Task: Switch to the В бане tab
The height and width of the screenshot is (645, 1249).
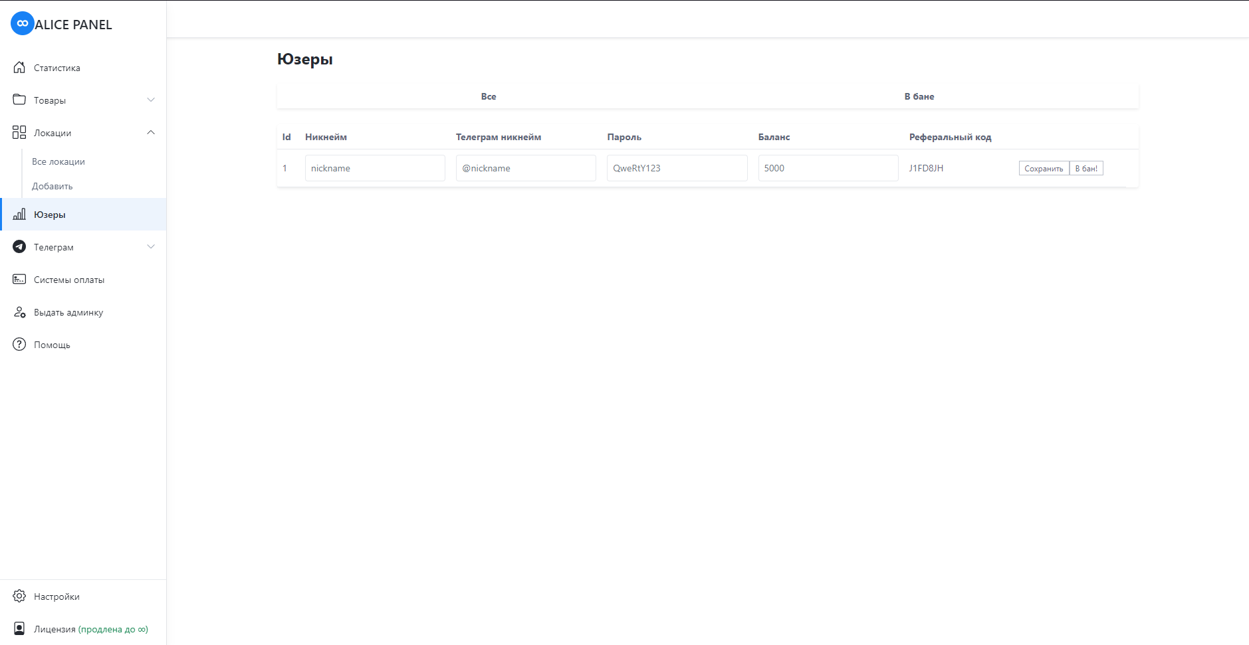Action: click(x=919, y=96)
